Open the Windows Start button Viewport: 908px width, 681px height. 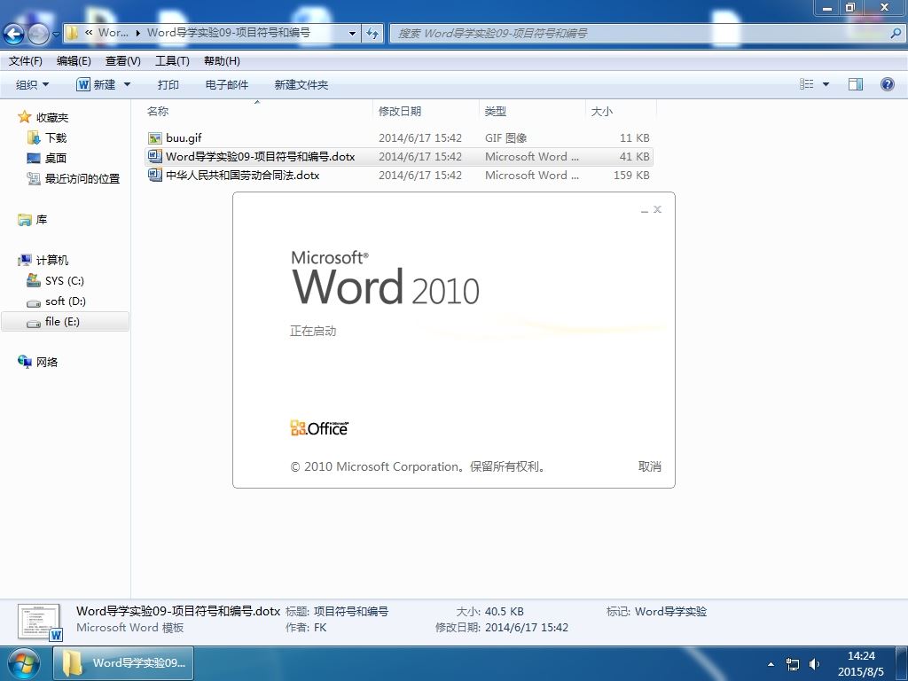coord(23,663)
